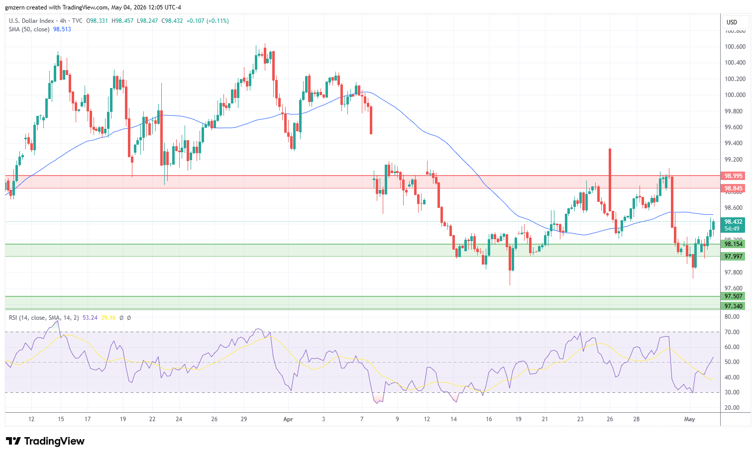Click the 99.600 price axis label
The width and height of the screenshot is (756, 456).
(x=735, y=127)
